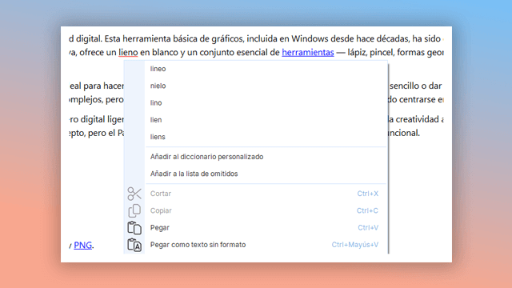Click the scissors Cut icon
The image size is (512, 288).
(x=134, y=194)
